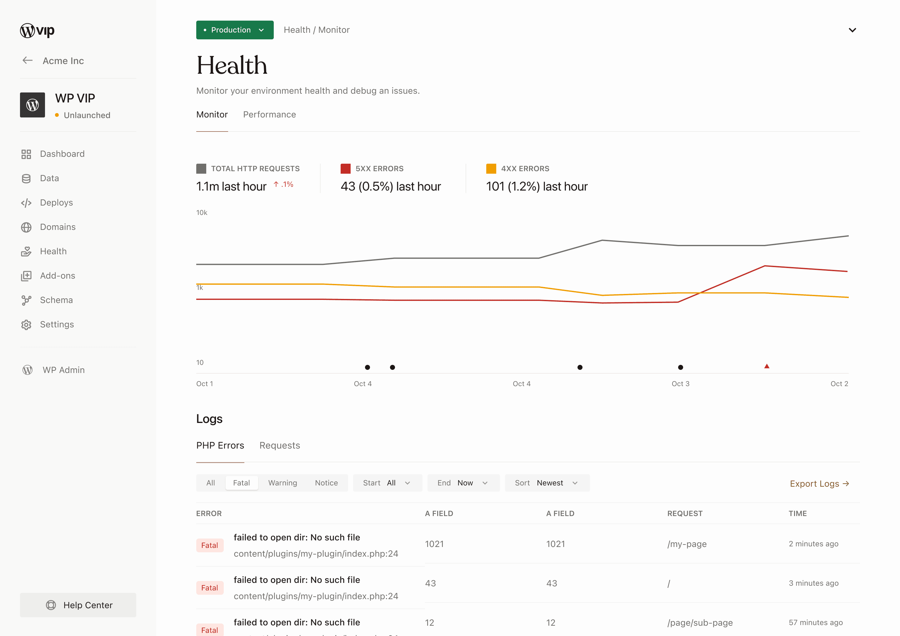This screenshot has width=900, height=636.
Task: Click the WP Admin icon in sidebar
Action: point(27,370)
